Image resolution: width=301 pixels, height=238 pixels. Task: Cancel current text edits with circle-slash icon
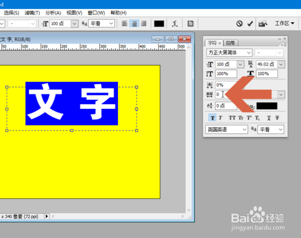pyautogui.click(x=239, y=23)
